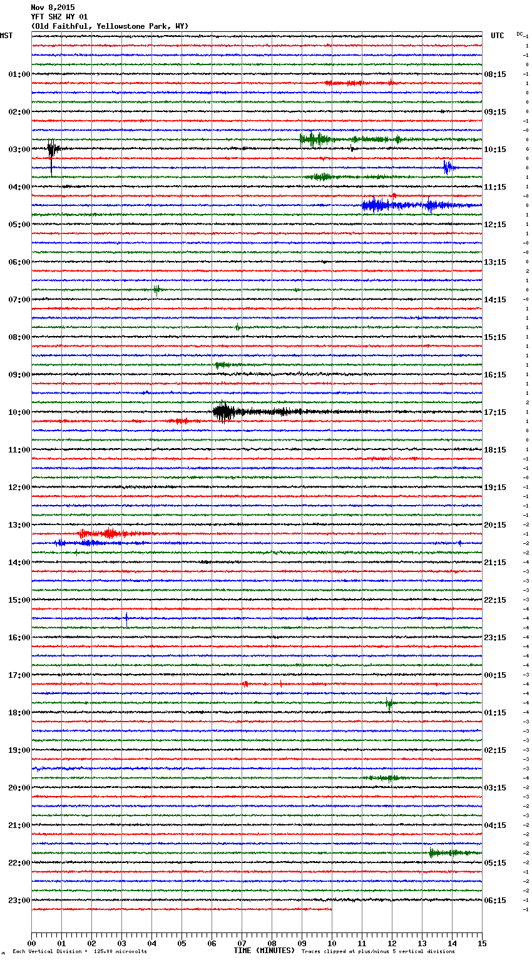Click the '05:00' MST time label
The image size is (532, 960).
19,225
